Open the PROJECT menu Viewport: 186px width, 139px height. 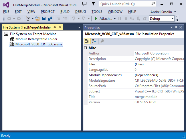click(x=48, y=12)
